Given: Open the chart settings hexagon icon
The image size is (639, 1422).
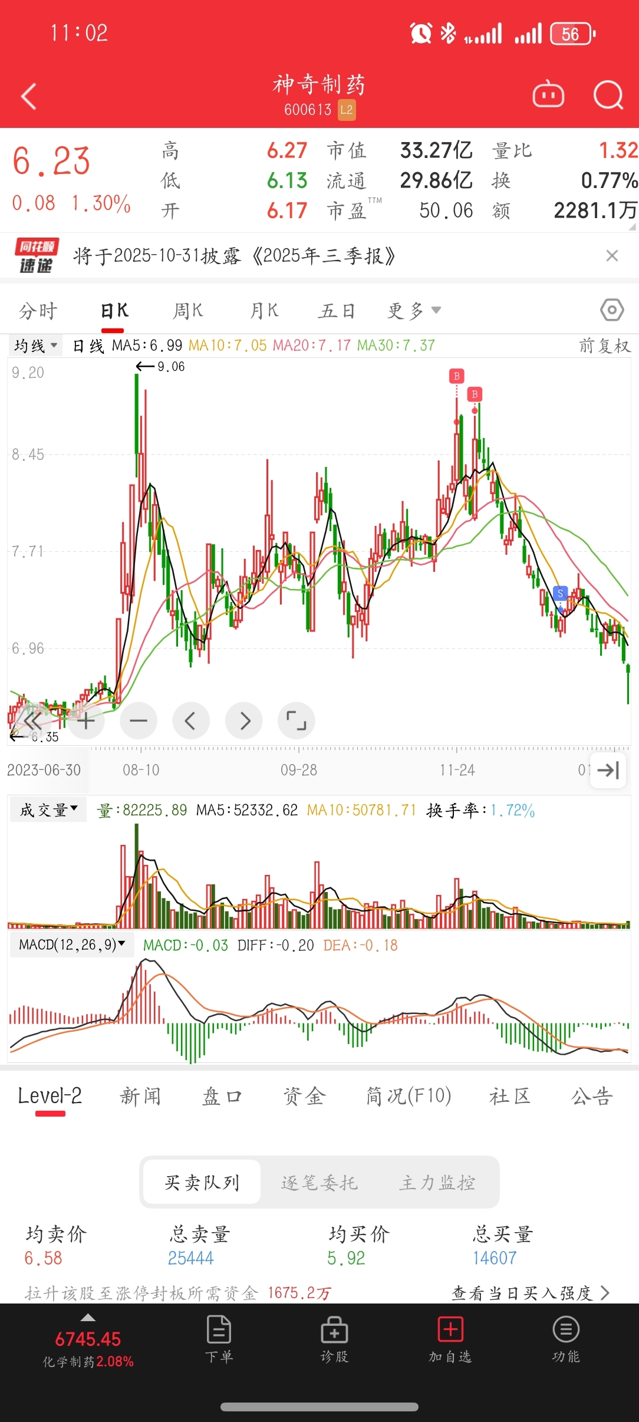Looking at the screenshot, I should pos(612,310).
